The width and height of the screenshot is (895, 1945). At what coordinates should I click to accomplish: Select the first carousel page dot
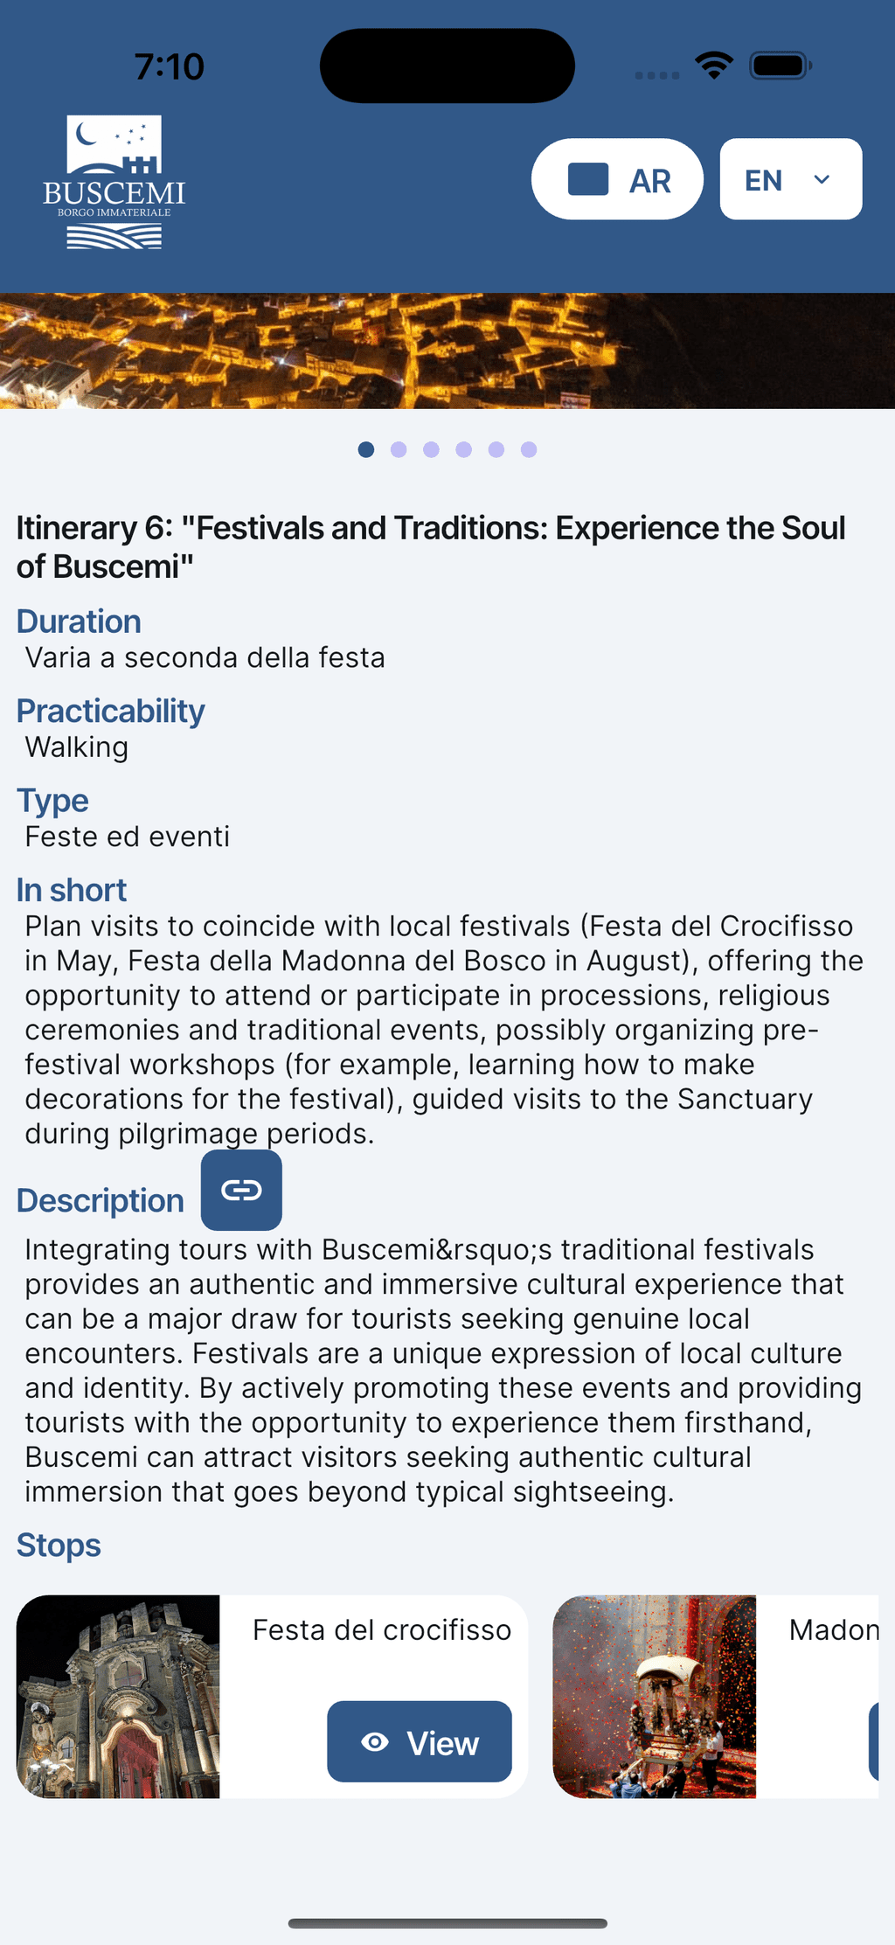(x=366, y=449)
